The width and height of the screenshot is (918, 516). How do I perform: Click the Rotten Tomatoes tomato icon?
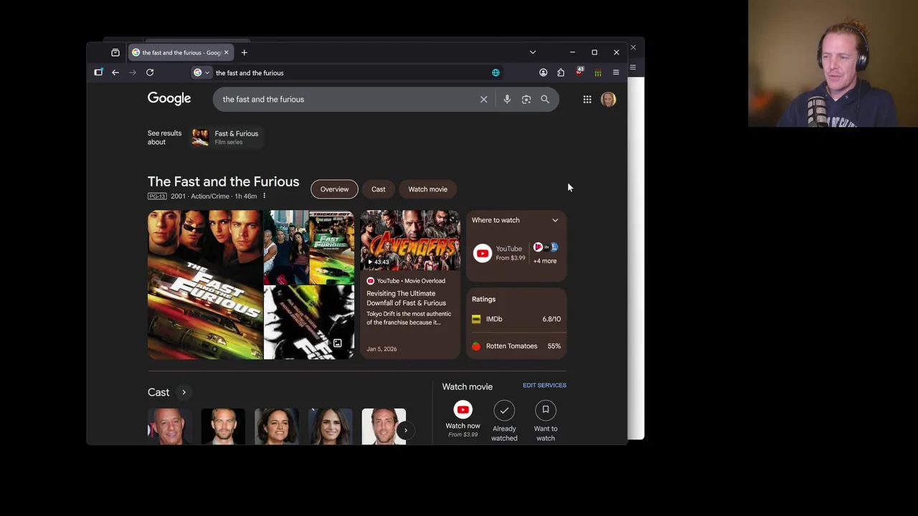coord(476,346)
